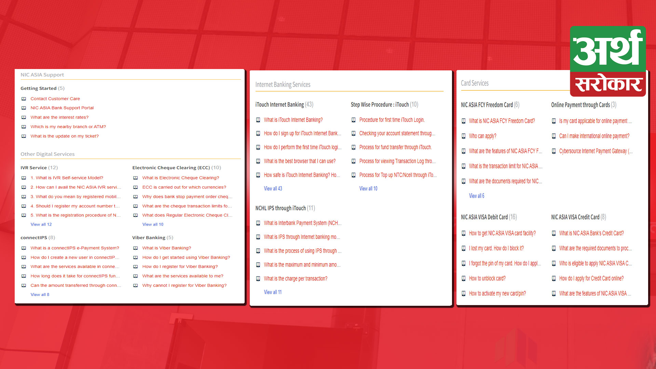Screen dimensions: 656x369
Task: Click the icon beside What is IVR Self-service Model?
Action: tap(24, 178)
